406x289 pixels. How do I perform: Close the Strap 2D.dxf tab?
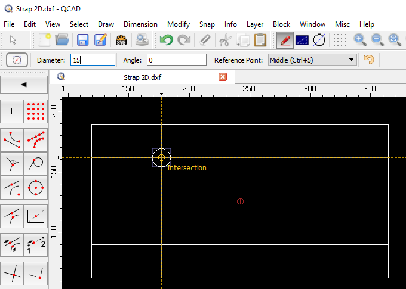223,77
